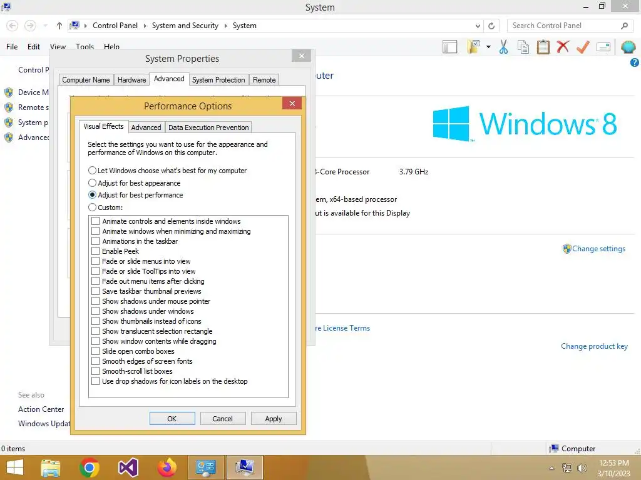
Task: Enable Animate controls and elements inside windows
Action: point(96,221)
